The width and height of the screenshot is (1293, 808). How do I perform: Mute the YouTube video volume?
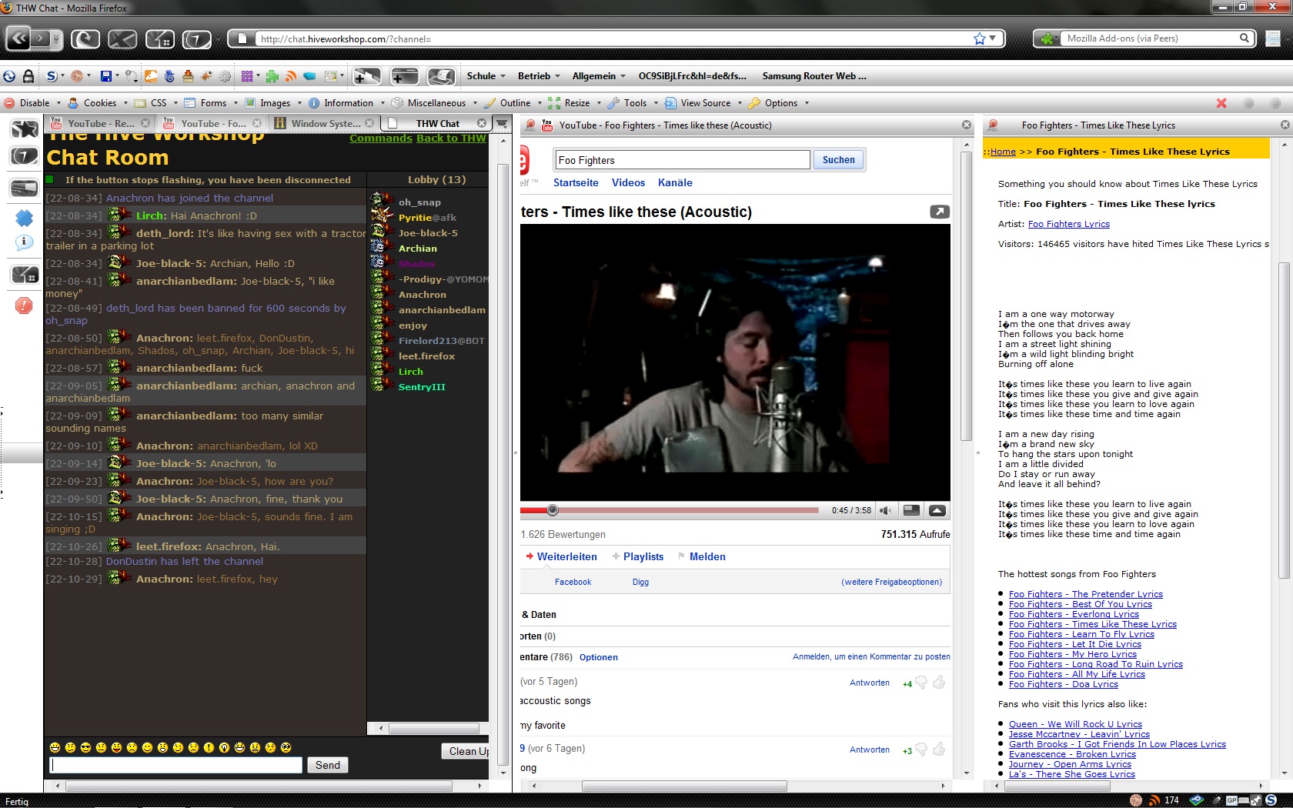(885, 510)
